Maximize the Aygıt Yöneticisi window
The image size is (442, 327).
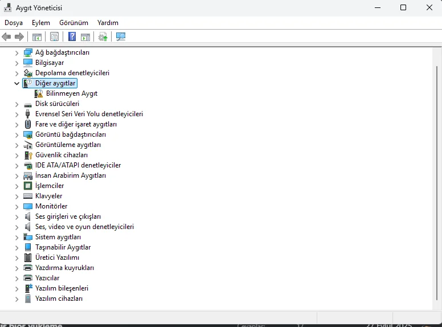coord(403,7)
